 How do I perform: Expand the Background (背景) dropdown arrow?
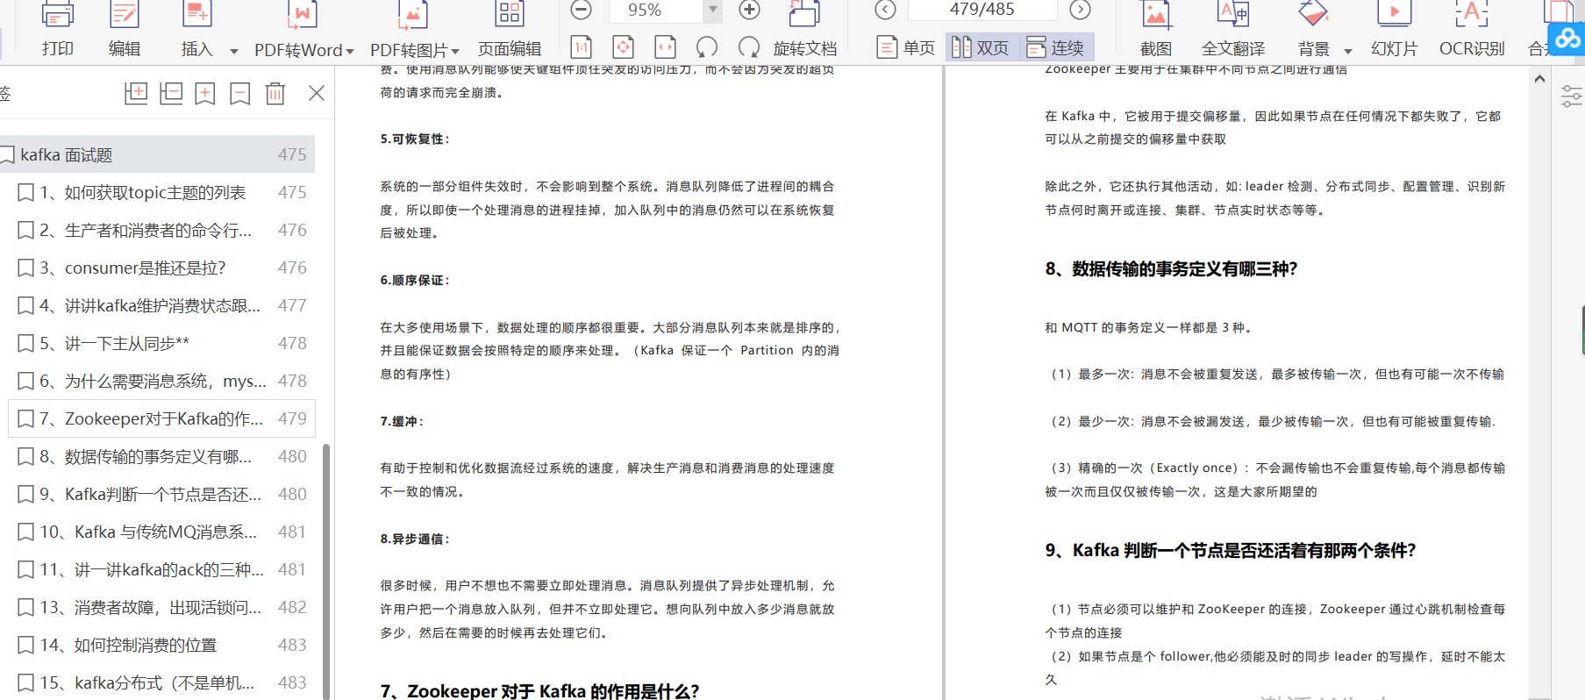[x=1348, y=51]
